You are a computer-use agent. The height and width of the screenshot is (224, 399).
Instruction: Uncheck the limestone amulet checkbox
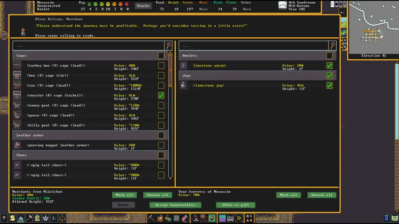click(x=330, y=65)
